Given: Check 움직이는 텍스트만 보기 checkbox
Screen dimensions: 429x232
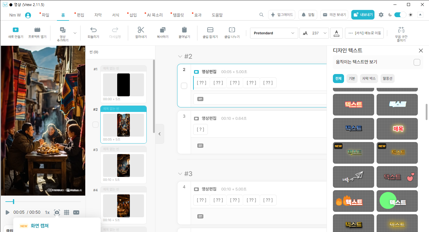Looking at the screenshot, I should (417, 62).
